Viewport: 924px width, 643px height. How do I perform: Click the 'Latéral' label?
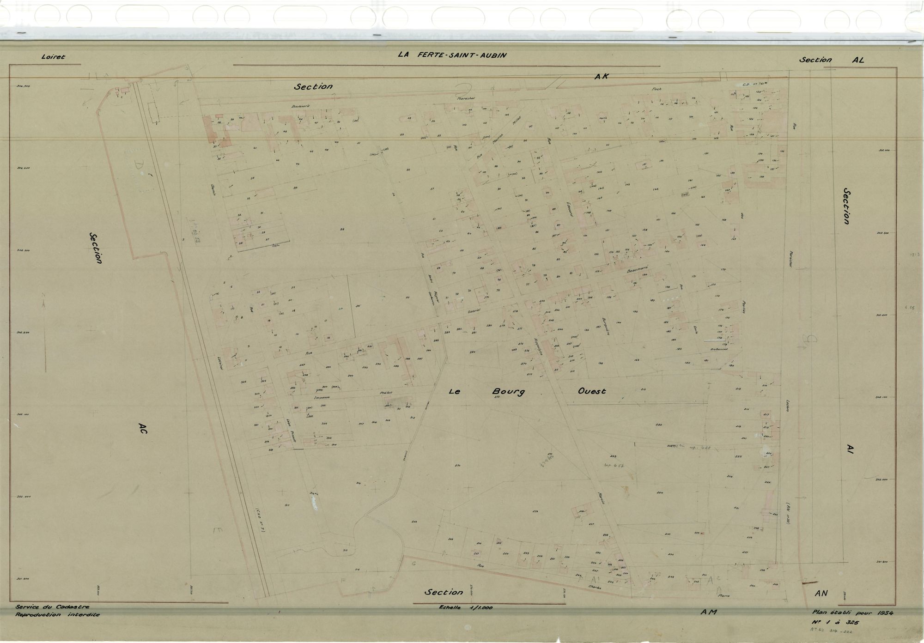point(221,363)
